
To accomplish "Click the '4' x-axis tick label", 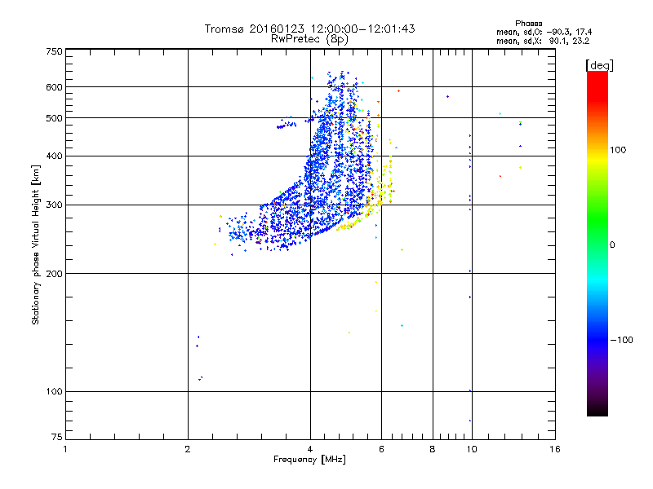I will [310, 449].
